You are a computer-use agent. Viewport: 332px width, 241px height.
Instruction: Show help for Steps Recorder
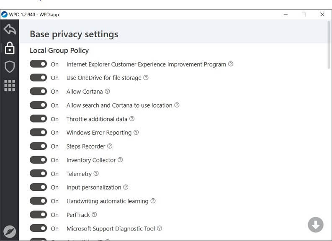[110, 146]
